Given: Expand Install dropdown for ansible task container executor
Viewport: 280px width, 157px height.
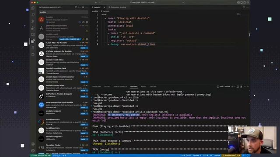Looking at the screenshot, I should [87, 82].
